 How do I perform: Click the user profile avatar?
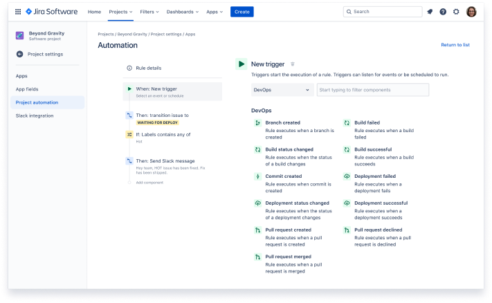click(x=471, y=12)
